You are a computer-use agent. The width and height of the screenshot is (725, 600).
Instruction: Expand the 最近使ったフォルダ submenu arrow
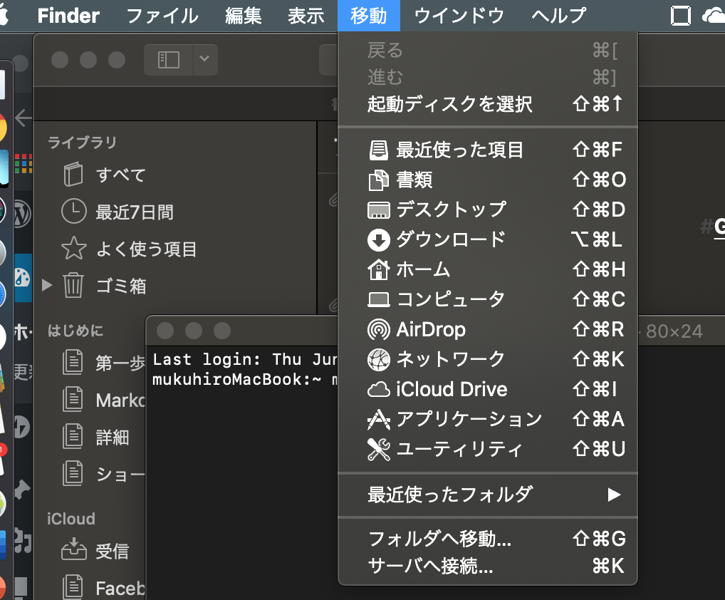point(614,495)
